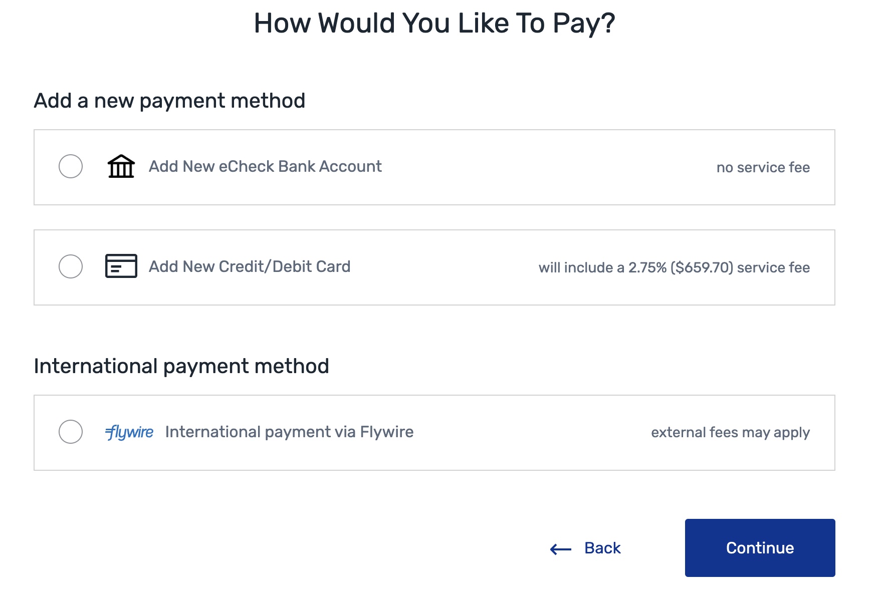This screenshot has width=882, height=602.
Task: Click the 'external fees may apply' note
Action: tap(730, 432)
